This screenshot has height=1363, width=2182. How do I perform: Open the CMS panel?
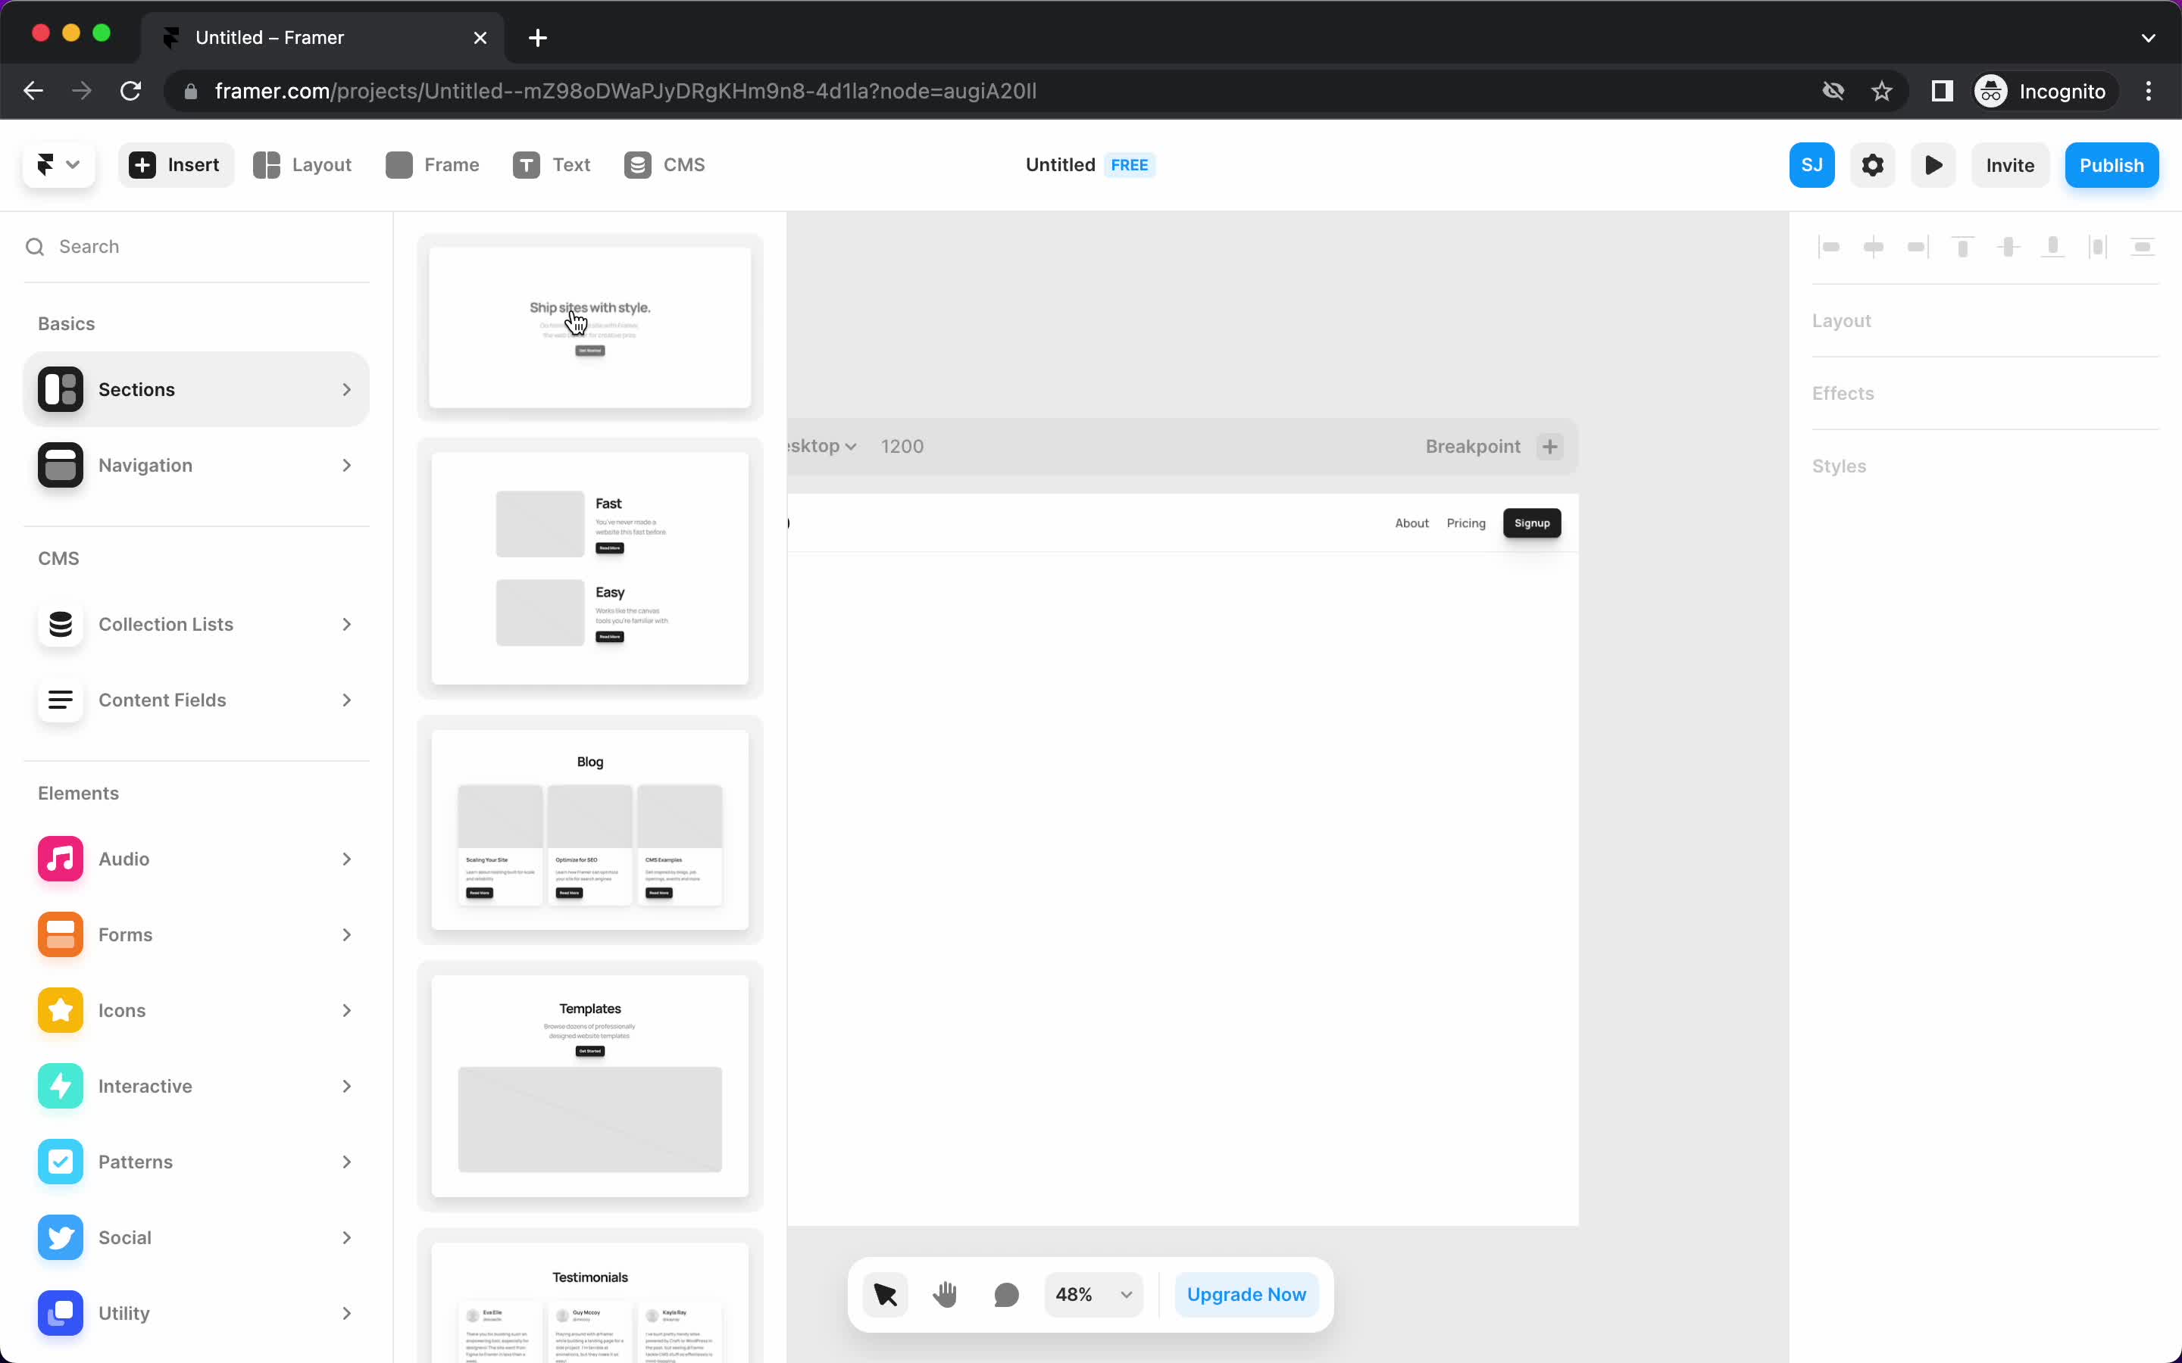pos(666,165)
